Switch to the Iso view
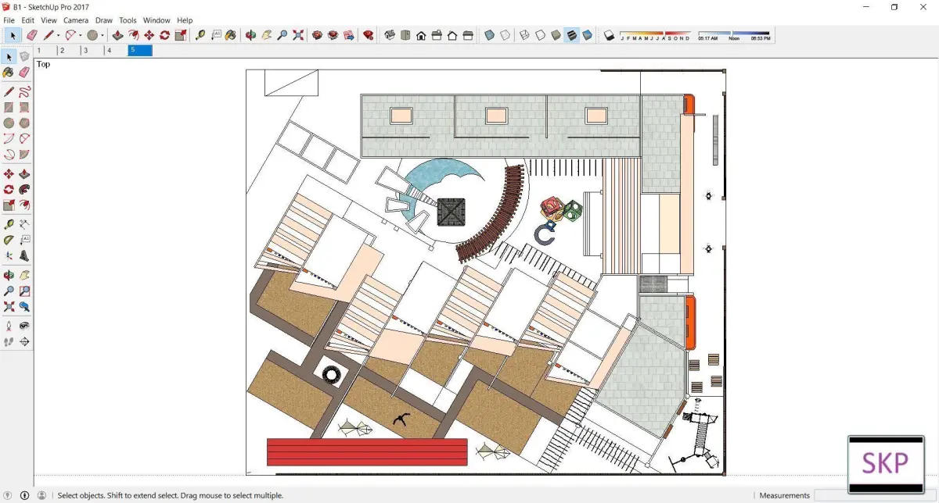The width and height of the screenshot is (939, 503). (x=390, y=35)
